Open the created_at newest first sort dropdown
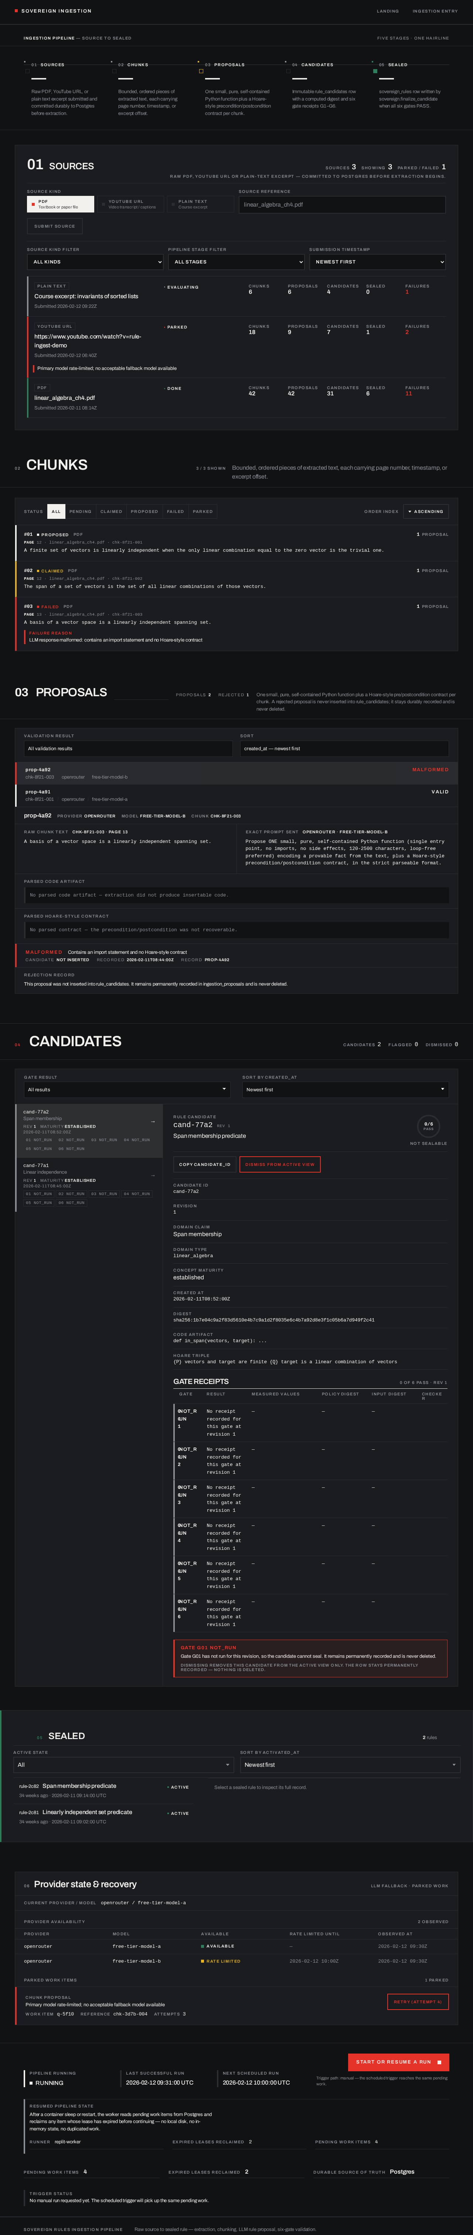This screenshot has width=473, height=2235. (344, 748)
